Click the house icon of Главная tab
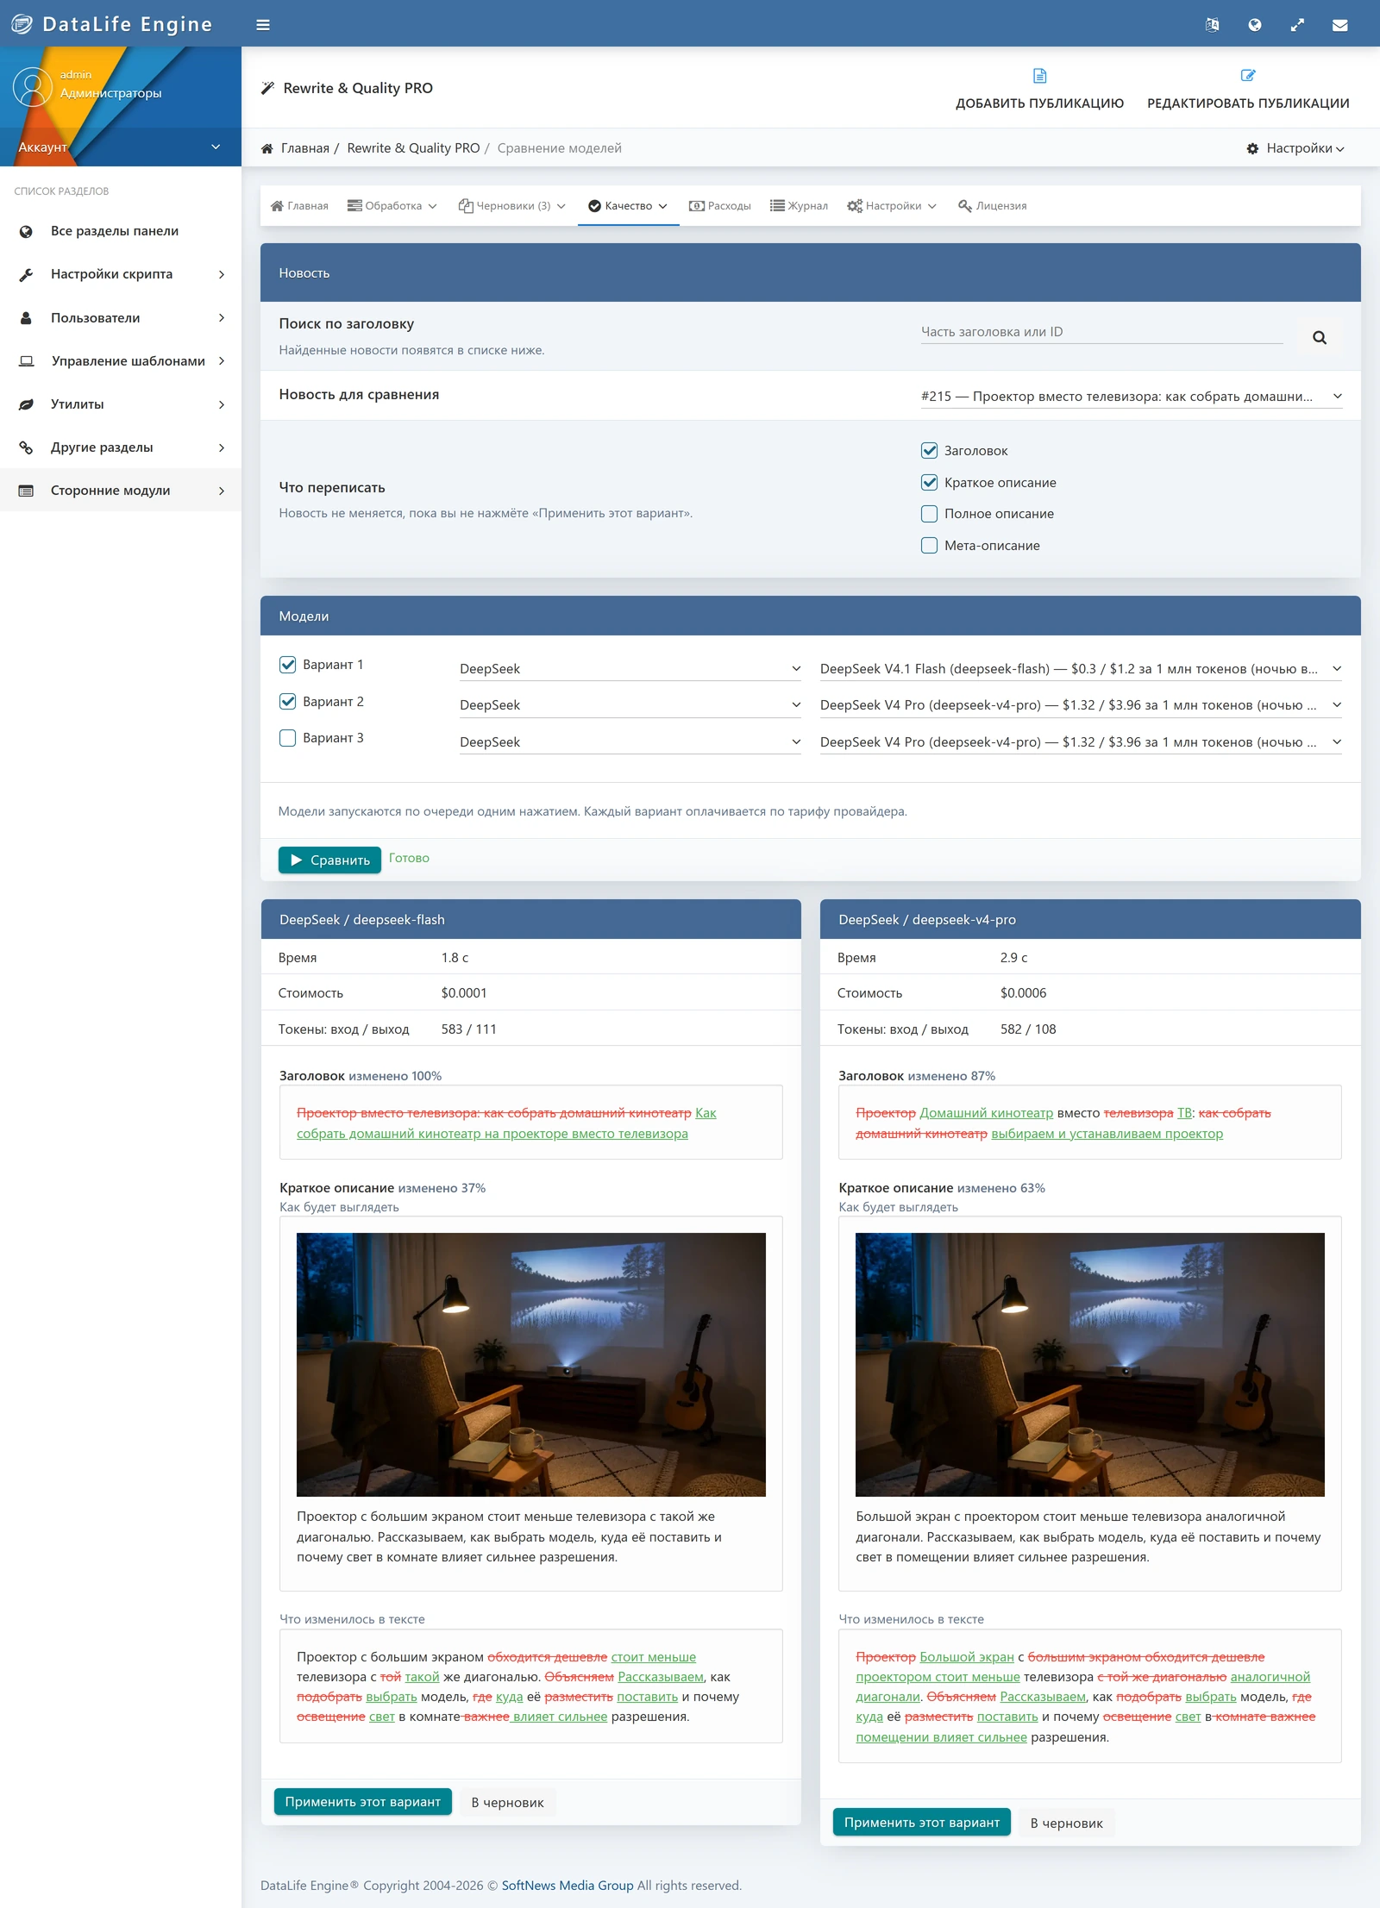Screen dimensions: 1380x1908 [277, 206]
